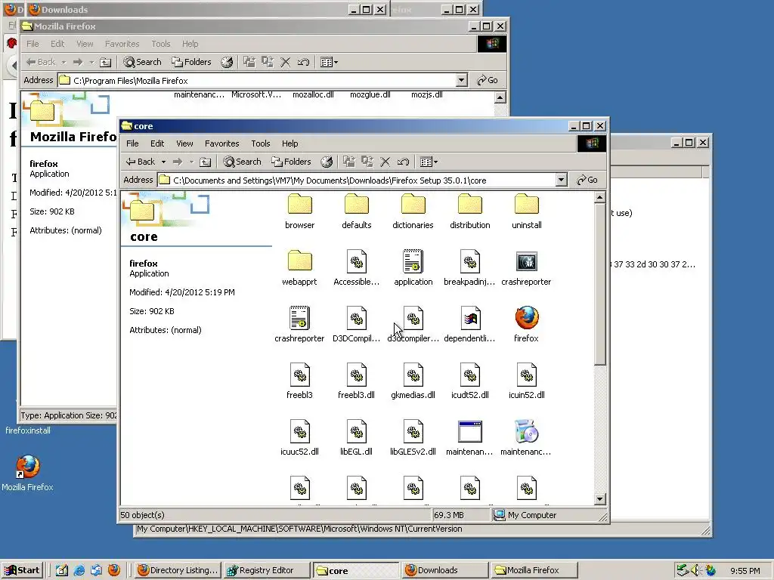Select the freebl3.dll file
This screenshot has height=580, width=774.
(x=357, y=381)
